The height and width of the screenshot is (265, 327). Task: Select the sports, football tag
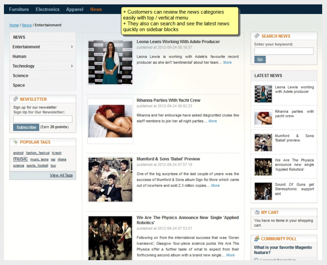[x=37, y=166]
